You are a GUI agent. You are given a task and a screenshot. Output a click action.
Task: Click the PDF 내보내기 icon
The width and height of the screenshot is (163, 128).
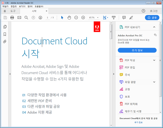(121, 27)
